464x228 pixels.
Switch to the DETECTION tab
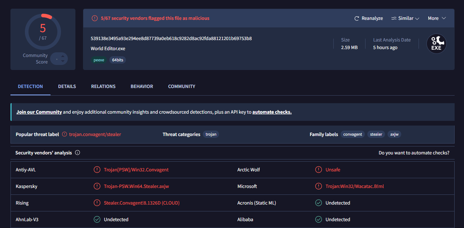pos(30,87)
